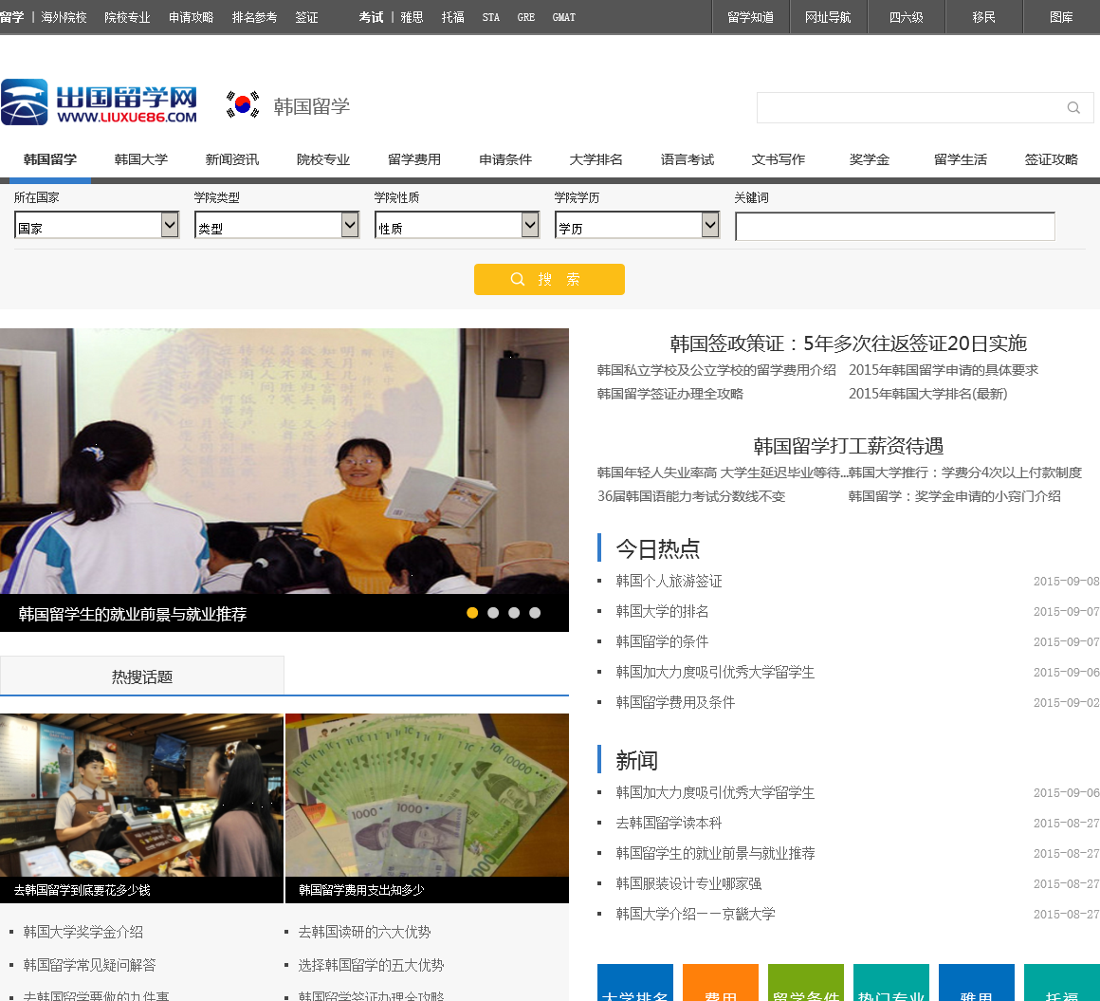Click 雅思 in the top bar
The image size is (1100, 1001).
412,17
